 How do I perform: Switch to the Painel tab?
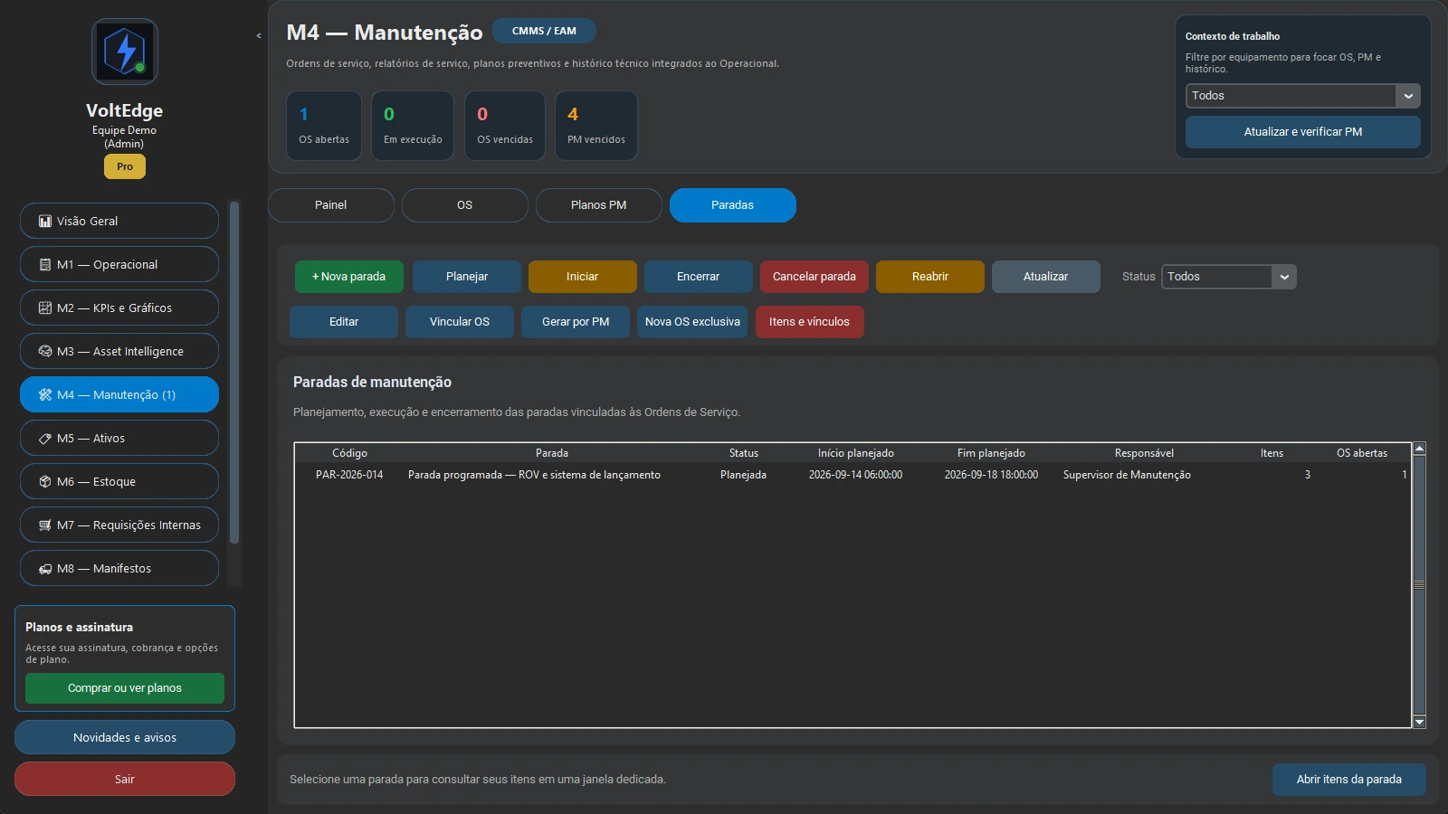(331, 205)
